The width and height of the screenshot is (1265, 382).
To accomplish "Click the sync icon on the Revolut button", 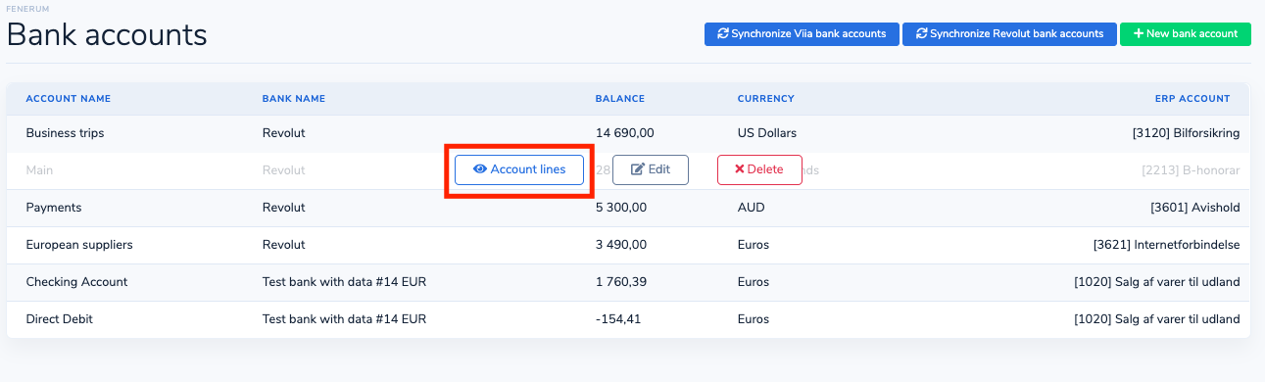I will (x=921, y=33).
